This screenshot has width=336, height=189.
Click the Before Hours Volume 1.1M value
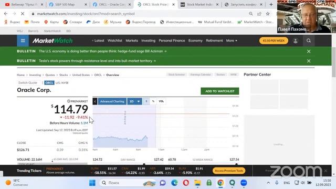pyautogui.click(x=85, y=123)
